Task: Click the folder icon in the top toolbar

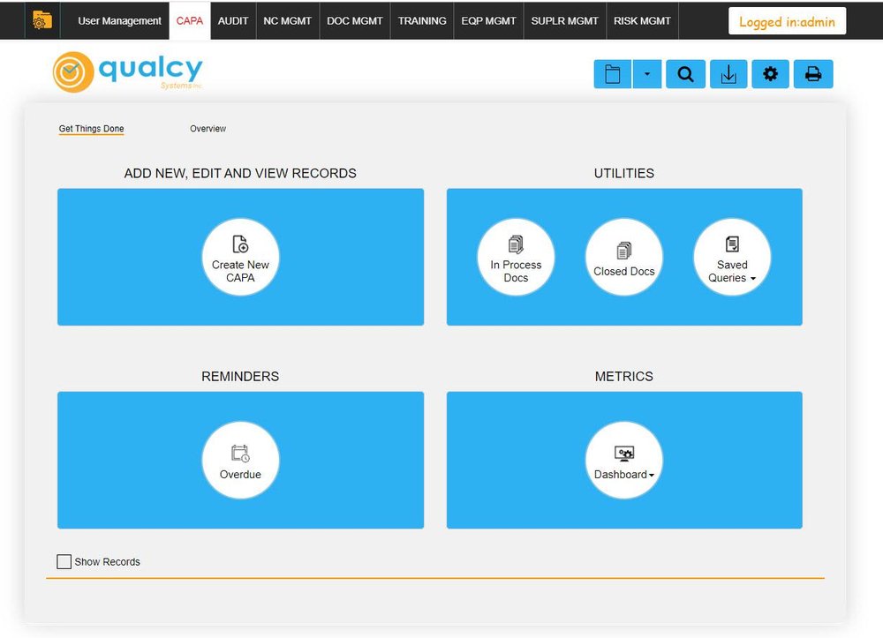Action: click(x=612, y=74)
